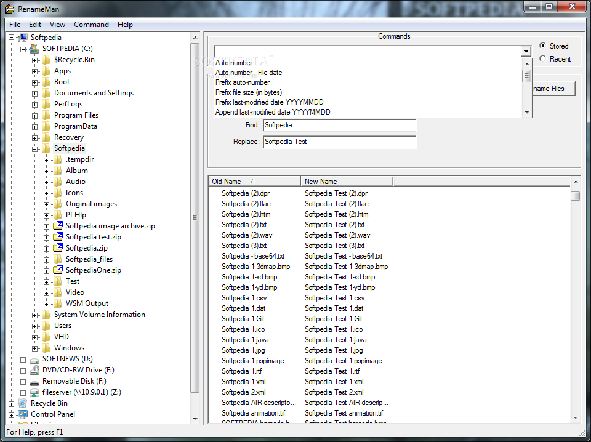591x442 pixels.
Task: Select the Recovery folder label
Action: pyautogui.click(x=68, y=137)
